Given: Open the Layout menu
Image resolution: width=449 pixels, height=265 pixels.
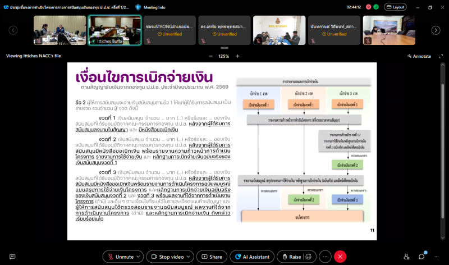Looking at the screenshot, I should [395, 7].
